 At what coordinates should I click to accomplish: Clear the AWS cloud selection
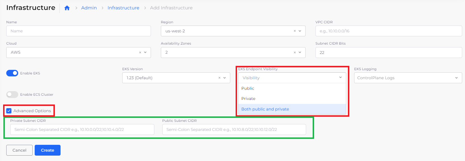[x=140, y=53]
